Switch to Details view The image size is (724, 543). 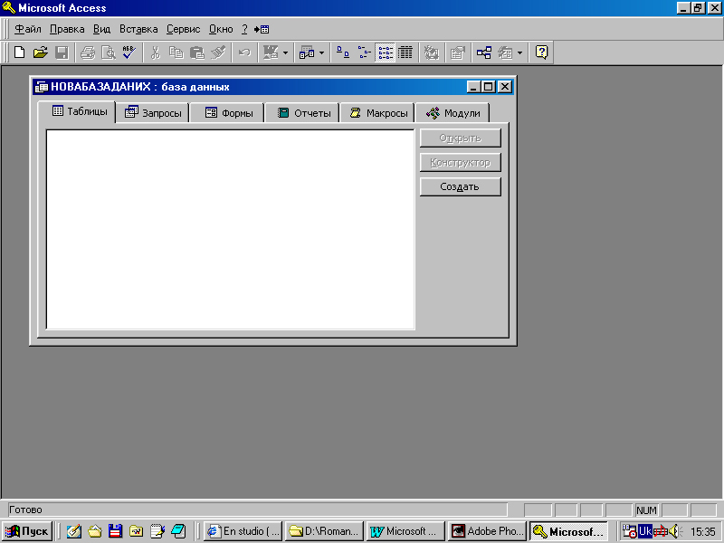click(405, 52)
